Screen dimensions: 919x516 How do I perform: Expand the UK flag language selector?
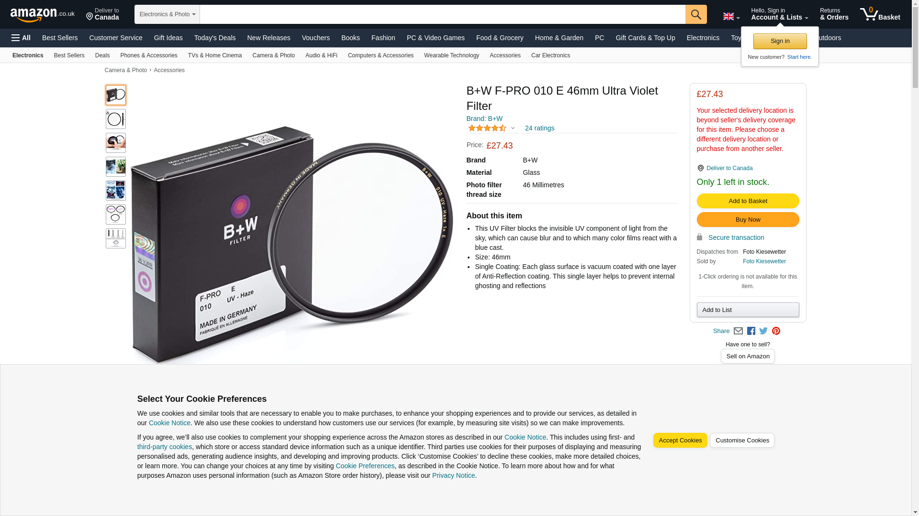point(731,16)
